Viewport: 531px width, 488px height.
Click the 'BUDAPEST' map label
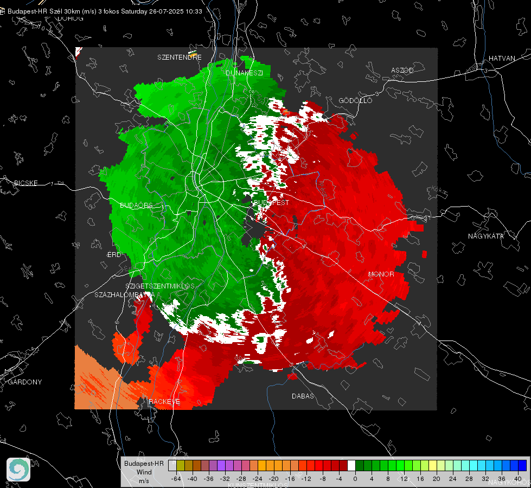[x=271, y=202]
